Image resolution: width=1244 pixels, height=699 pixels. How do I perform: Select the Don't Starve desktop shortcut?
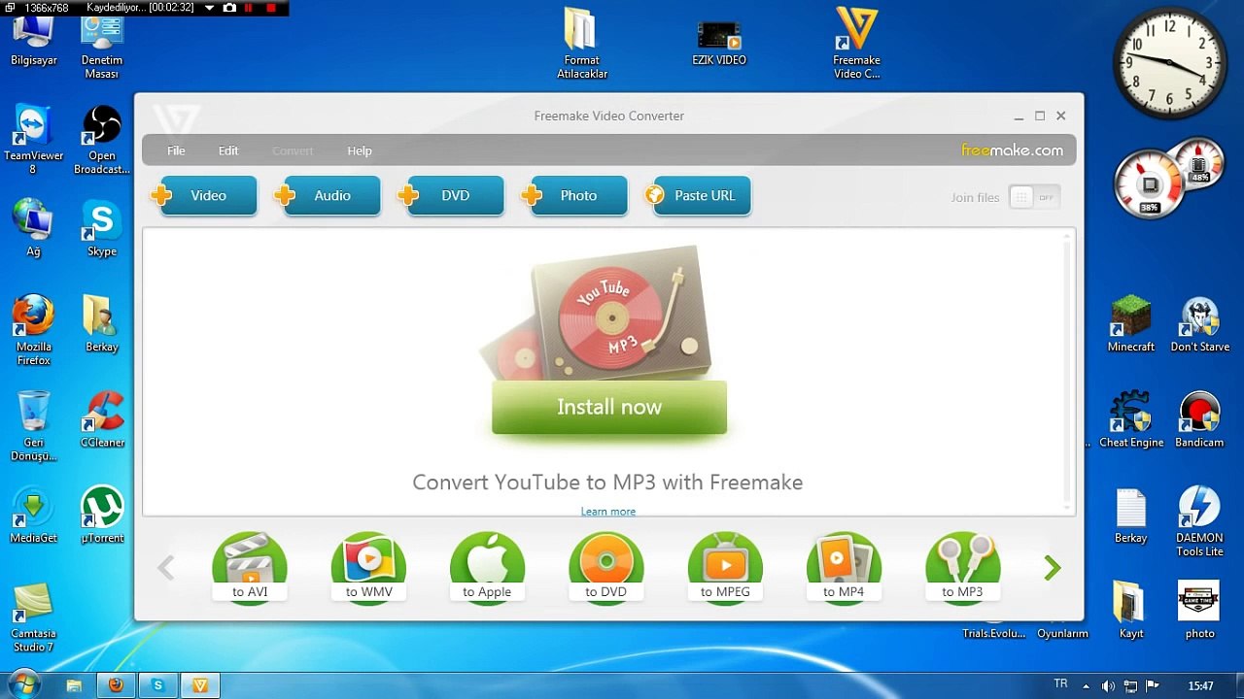tap(1199, 325)
